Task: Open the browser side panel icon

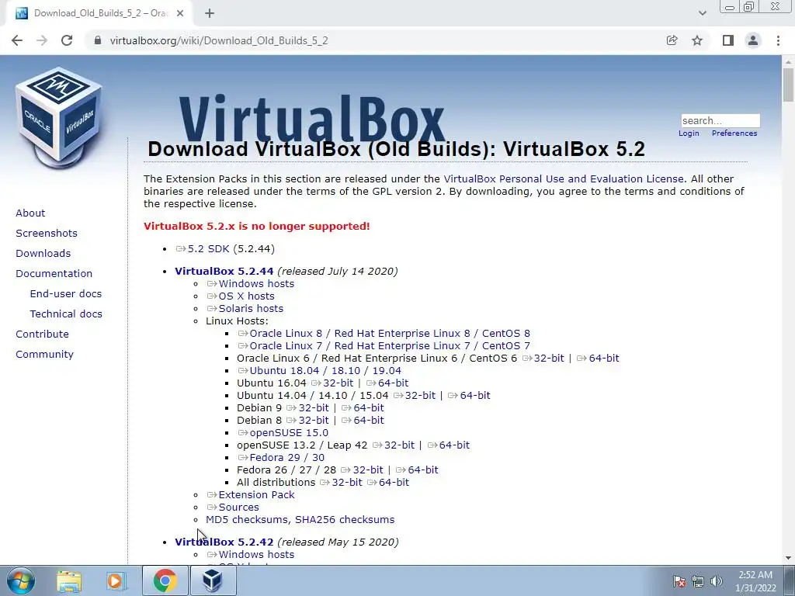Action: [x=728, y=40]
